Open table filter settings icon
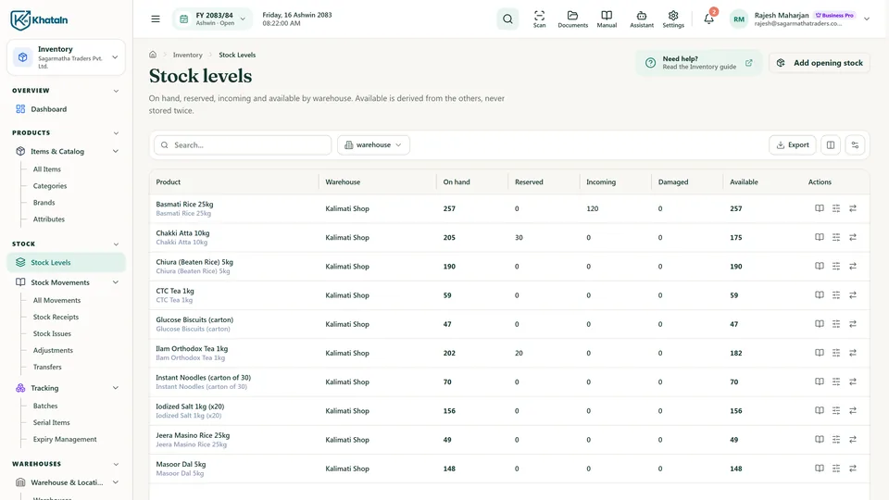 (855, 145)
